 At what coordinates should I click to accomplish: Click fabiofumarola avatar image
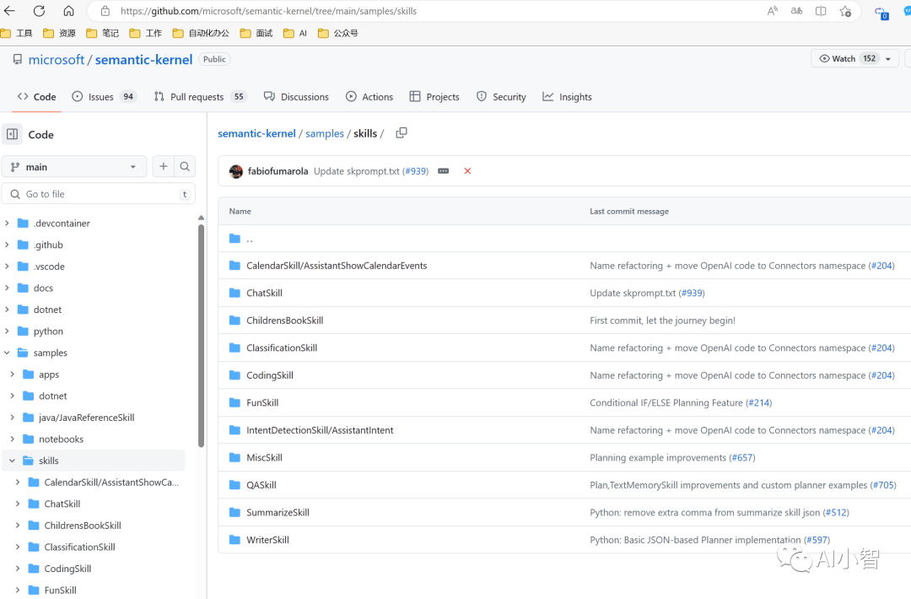(x=236, y=170)
